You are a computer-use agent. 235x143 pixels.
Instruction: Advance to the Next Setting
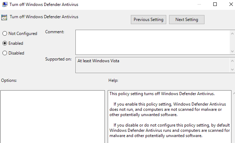[x=187, y=20]
